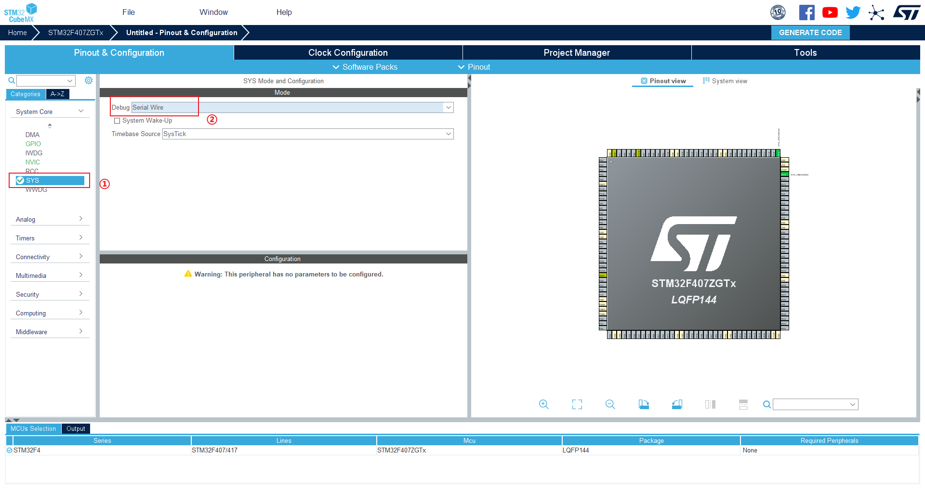The height and width of the screenshot is (489, 925).
Task: Switch to the Project Manager tab
Action: 577,53
